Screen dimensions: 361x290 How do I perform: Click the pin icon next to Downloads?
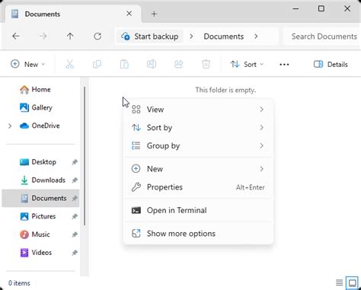point(75,180)
